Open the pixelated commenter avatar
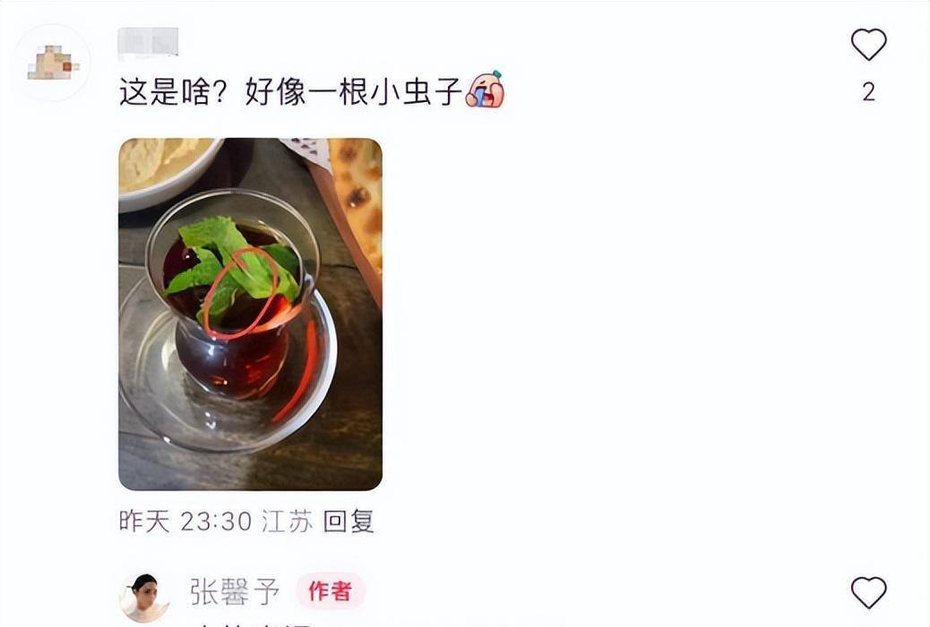The image size is (930, 627). click(x=53, y=63)
